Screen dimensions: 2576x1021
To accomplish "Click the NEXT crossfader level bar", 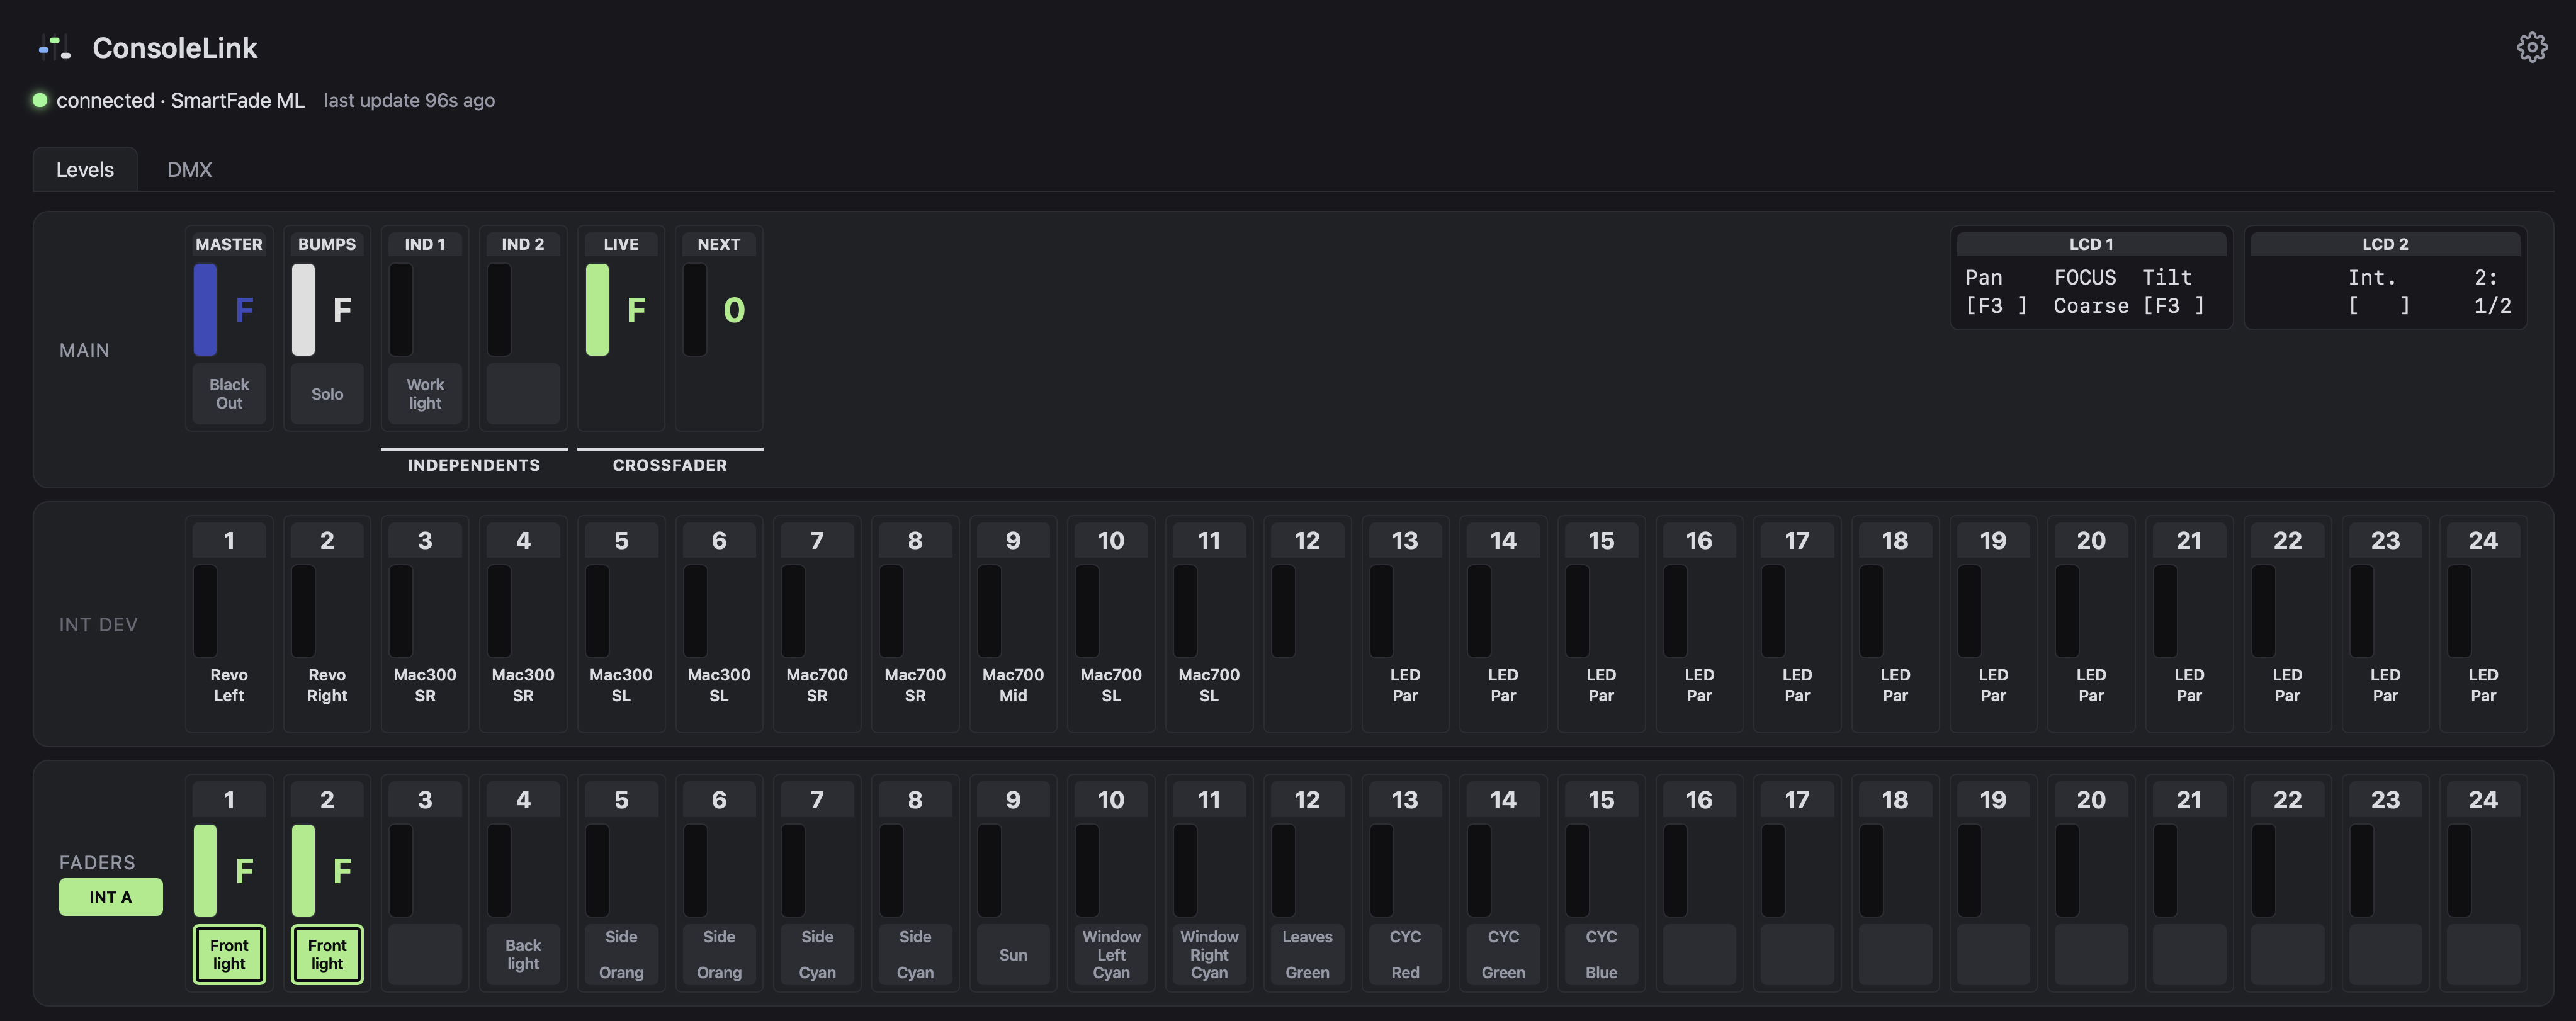I will [695, 309].
